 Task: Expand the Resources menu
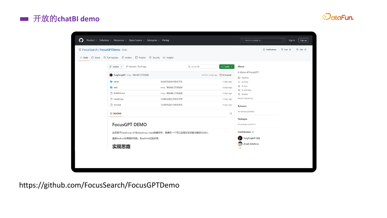(120, 40)
